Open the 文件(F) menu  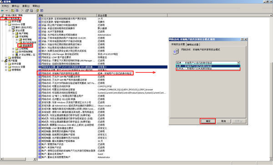click(x=5, y=6)
